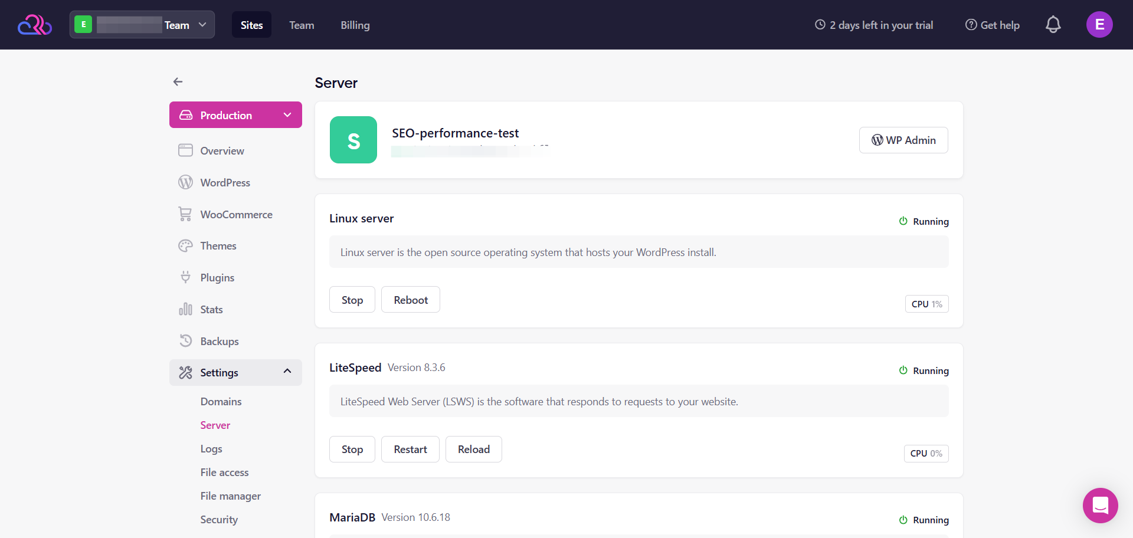Click the green S site avatar
Image resolution: width=1133 pixels, height=538 pixels.
[353, 140]
